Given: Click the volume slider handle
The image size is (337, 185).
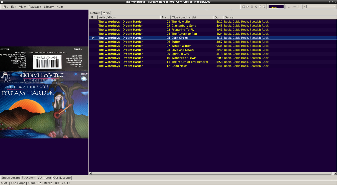Looking at the screenshot, I should coord(299,7).
